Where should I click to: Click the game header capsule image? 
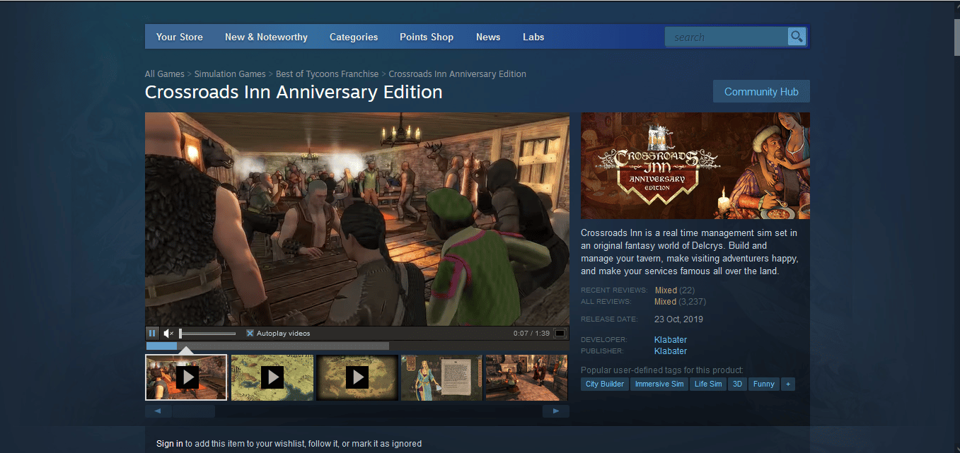click(x=695, y=165)
